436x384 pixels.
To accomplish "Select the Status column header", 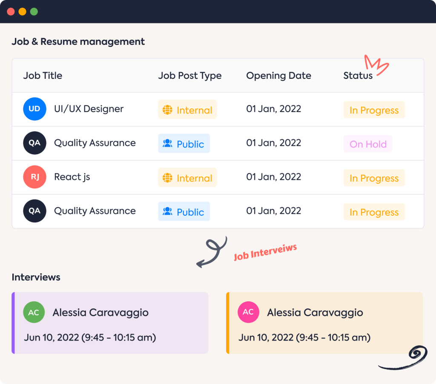I will coord(358,75).
